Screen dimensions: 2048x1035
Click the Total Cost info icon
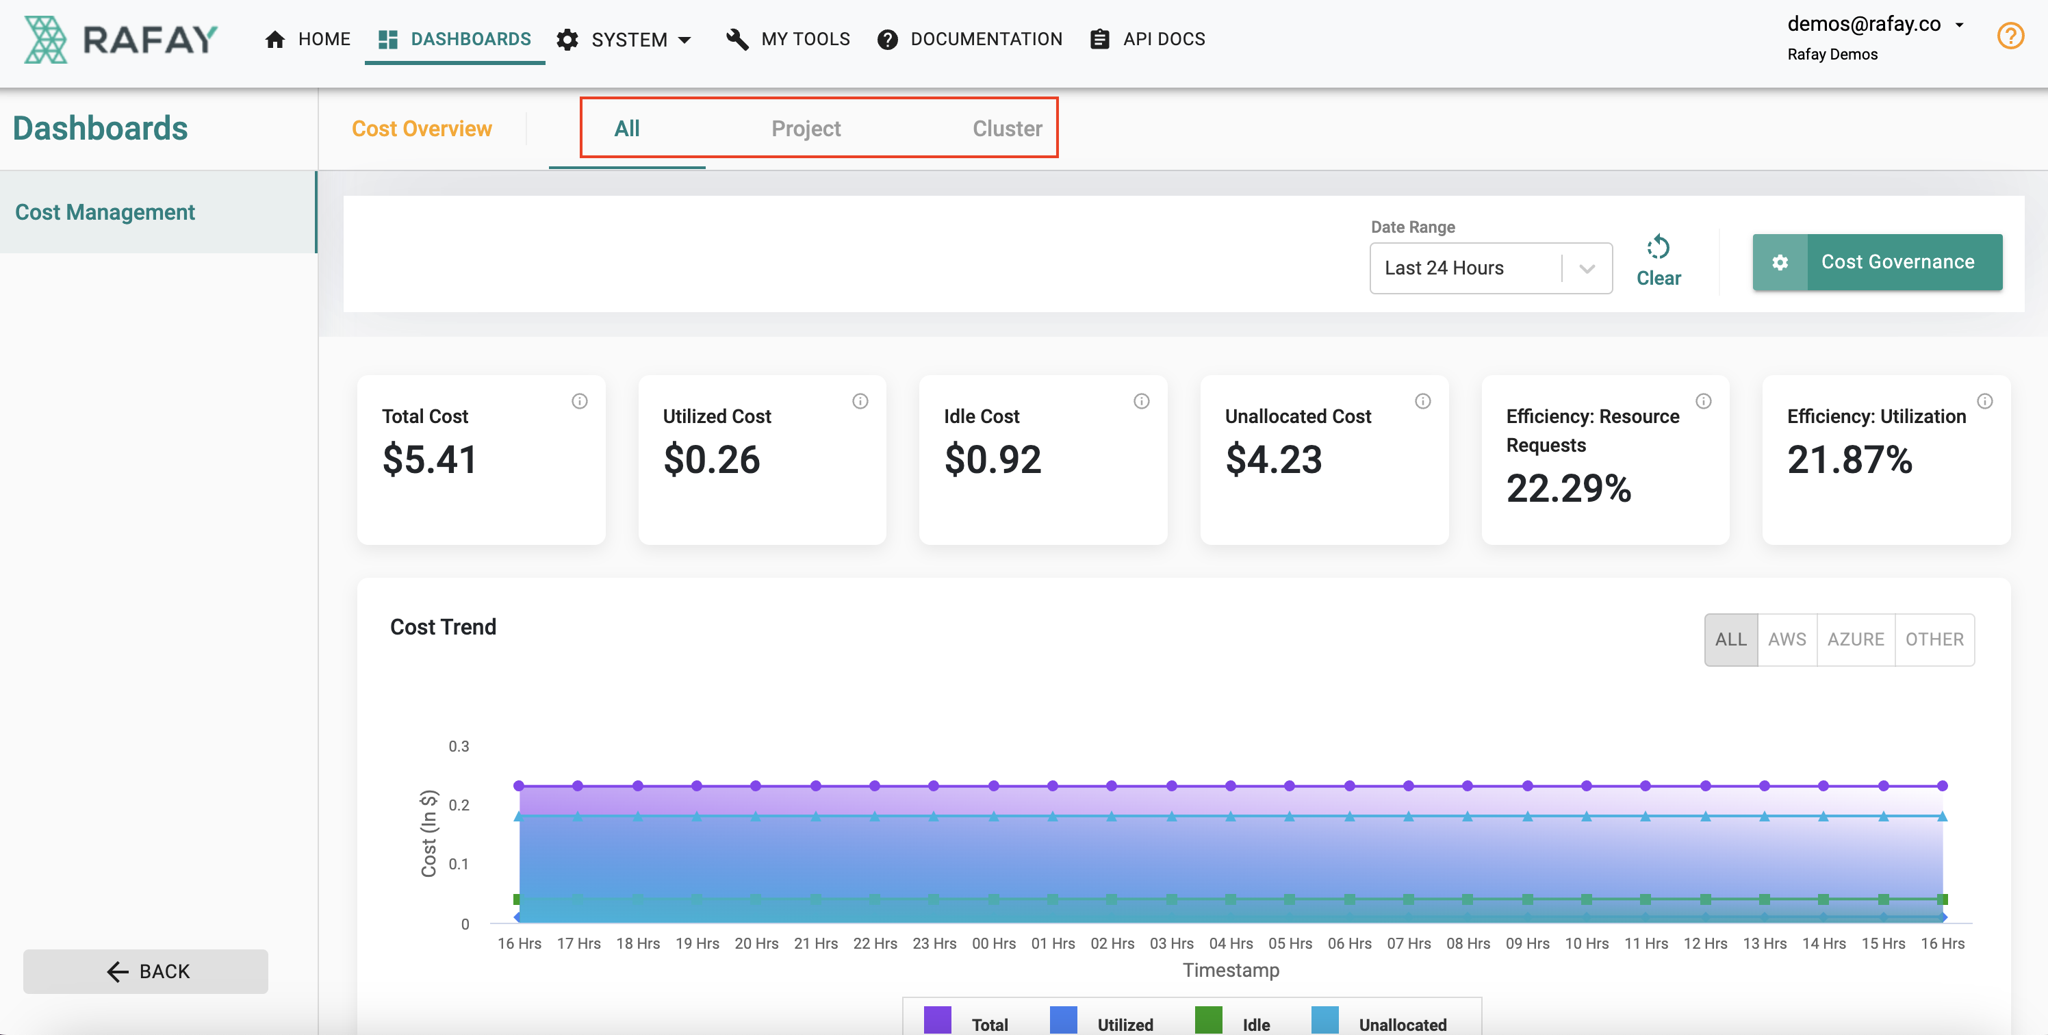tap(580, 401)
